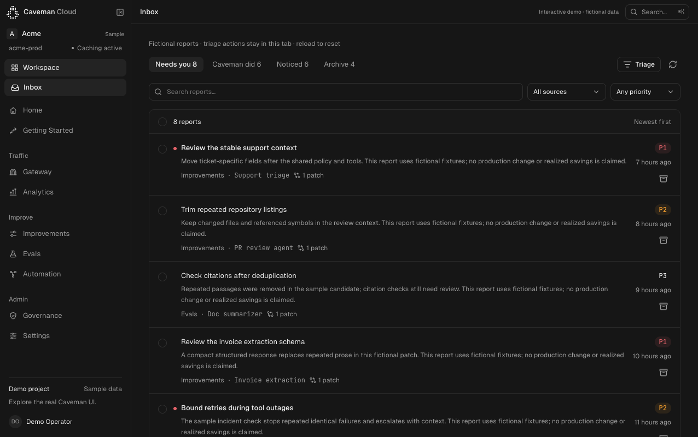Select the 'Check citations after deduplication' report
This screenshot has height=437, width=698.
click(x=162, y=277)
